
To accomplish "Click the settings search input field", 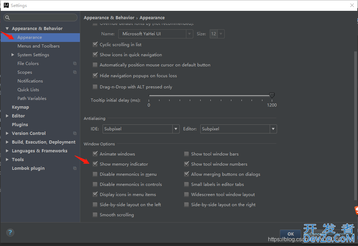I will (40, 17).
